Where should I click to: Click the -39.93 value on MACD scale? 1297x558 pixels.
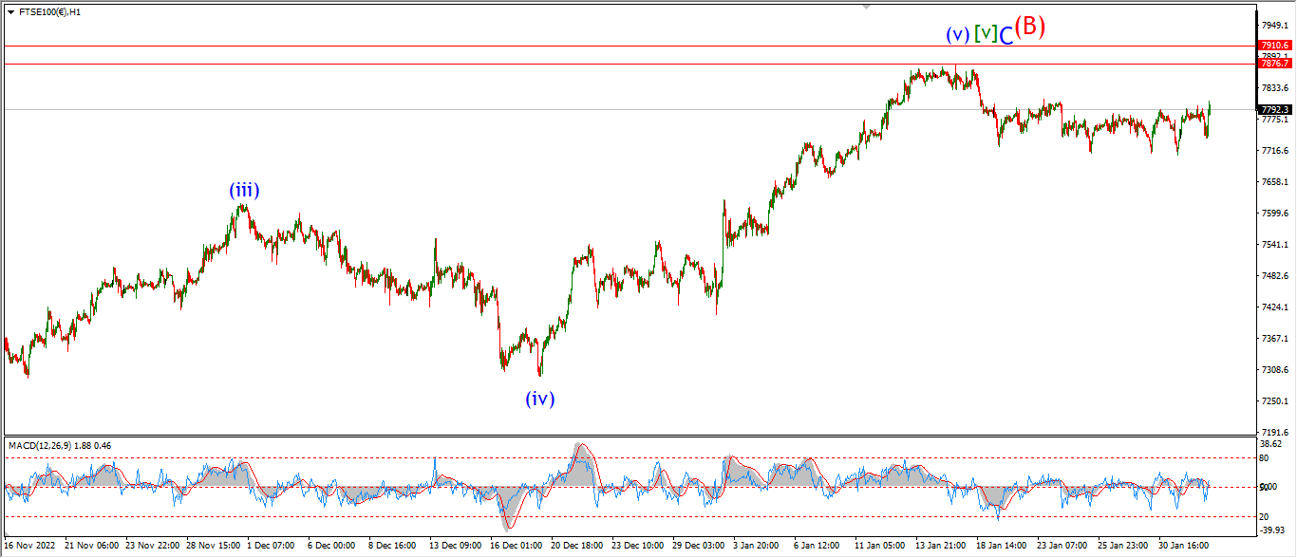(x=1272, y=531)
